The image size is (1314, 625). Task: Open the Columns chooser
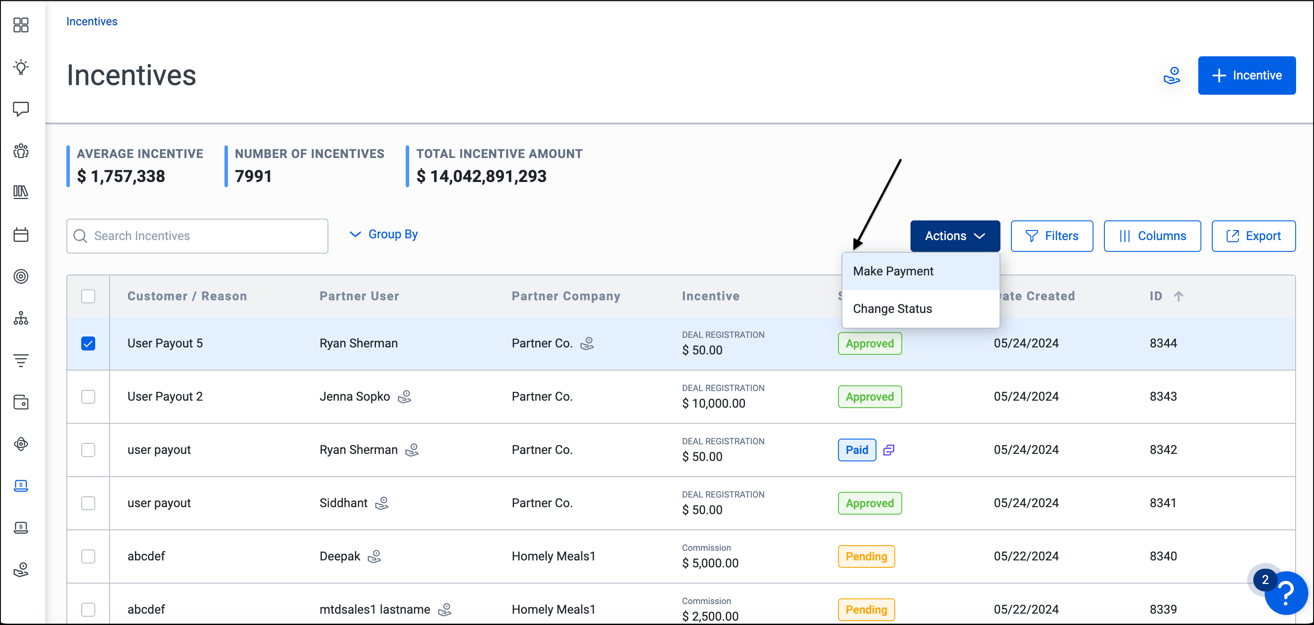coord(1152,236)
